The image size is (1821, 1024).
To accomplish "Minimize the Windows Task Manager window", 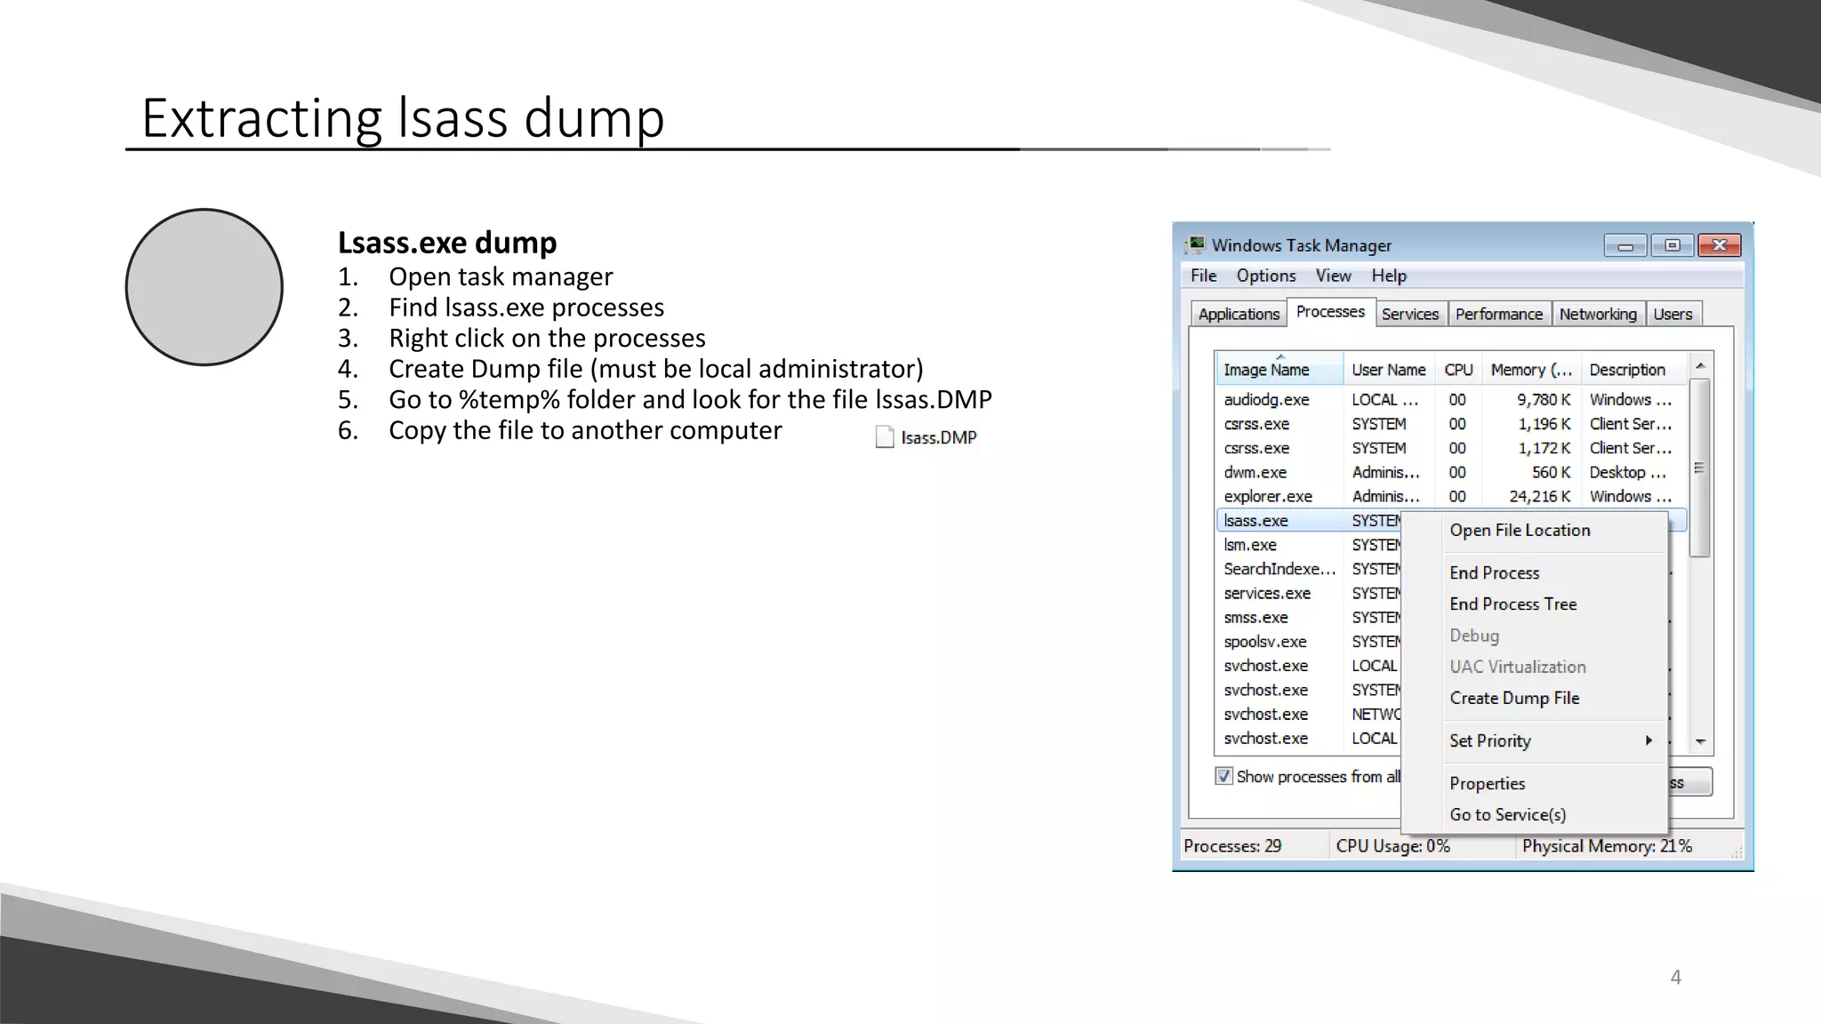I will click(x=1625, y=245).
